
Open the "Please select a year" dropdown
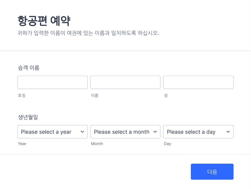point(53,132)
